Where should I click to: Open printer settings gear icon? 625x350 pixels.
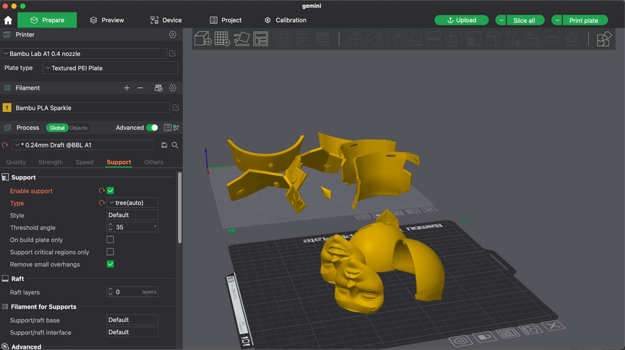[173, 35]
